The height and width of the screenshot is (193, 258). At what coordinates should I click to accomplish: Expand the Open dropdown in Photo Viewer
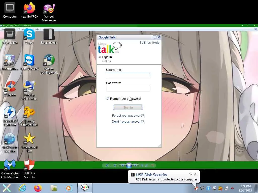39,29
